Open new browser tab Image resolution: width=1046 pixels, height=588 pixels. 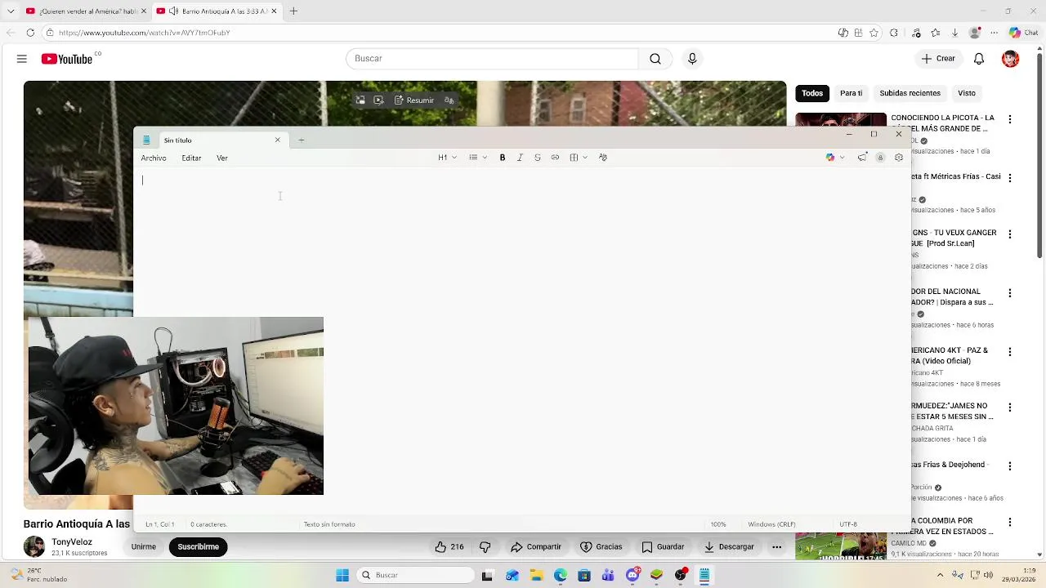pos(293,11)
